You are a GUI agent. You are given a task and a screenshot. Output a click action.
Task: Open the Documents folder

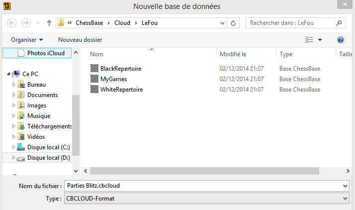42,95
